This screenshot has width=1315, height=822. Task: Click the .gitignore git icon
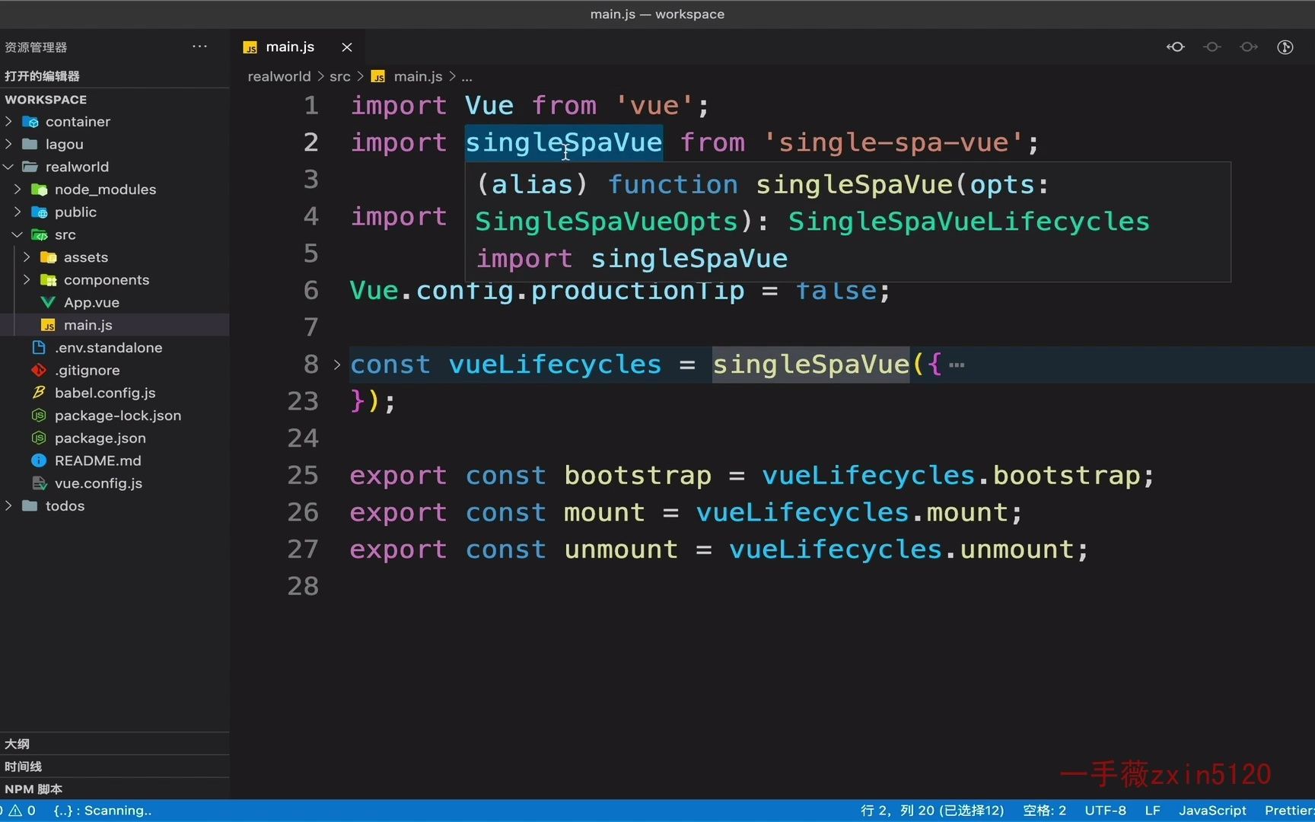(39, 370)
